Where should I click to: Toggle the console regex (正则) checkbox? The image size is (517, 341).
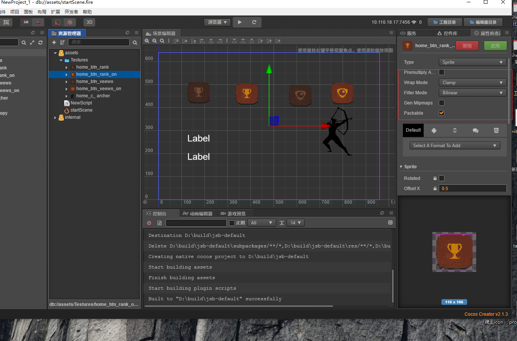pyautogui.click(x=232, y=223)
